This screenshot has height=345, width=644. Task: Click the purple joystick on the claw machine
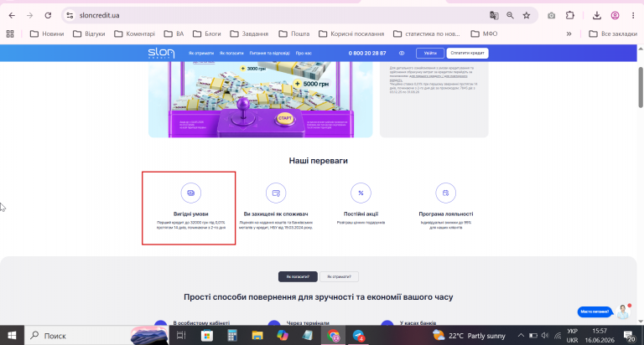point(243,111)
